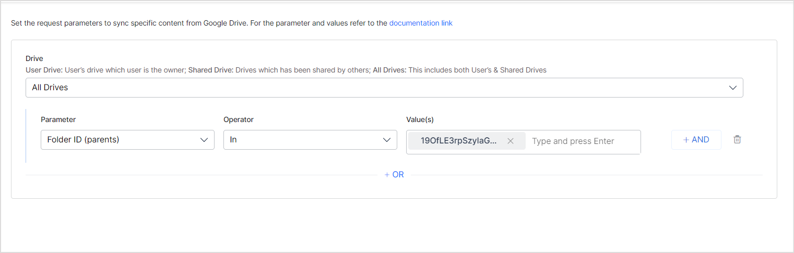Add an alternative rule group with + OR
Screen dimensions: 794x253
(394, 175)
